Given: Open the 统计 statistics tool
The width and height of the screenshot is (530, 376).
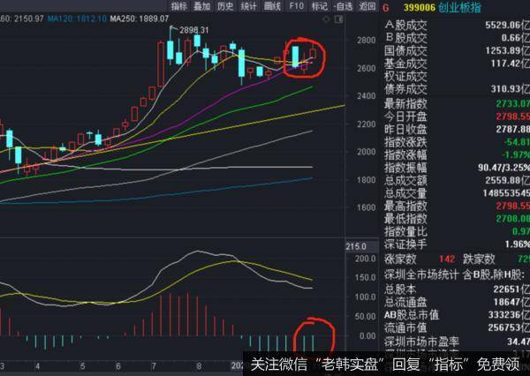Looking at the screenshot, I should [x=248, y=6].
